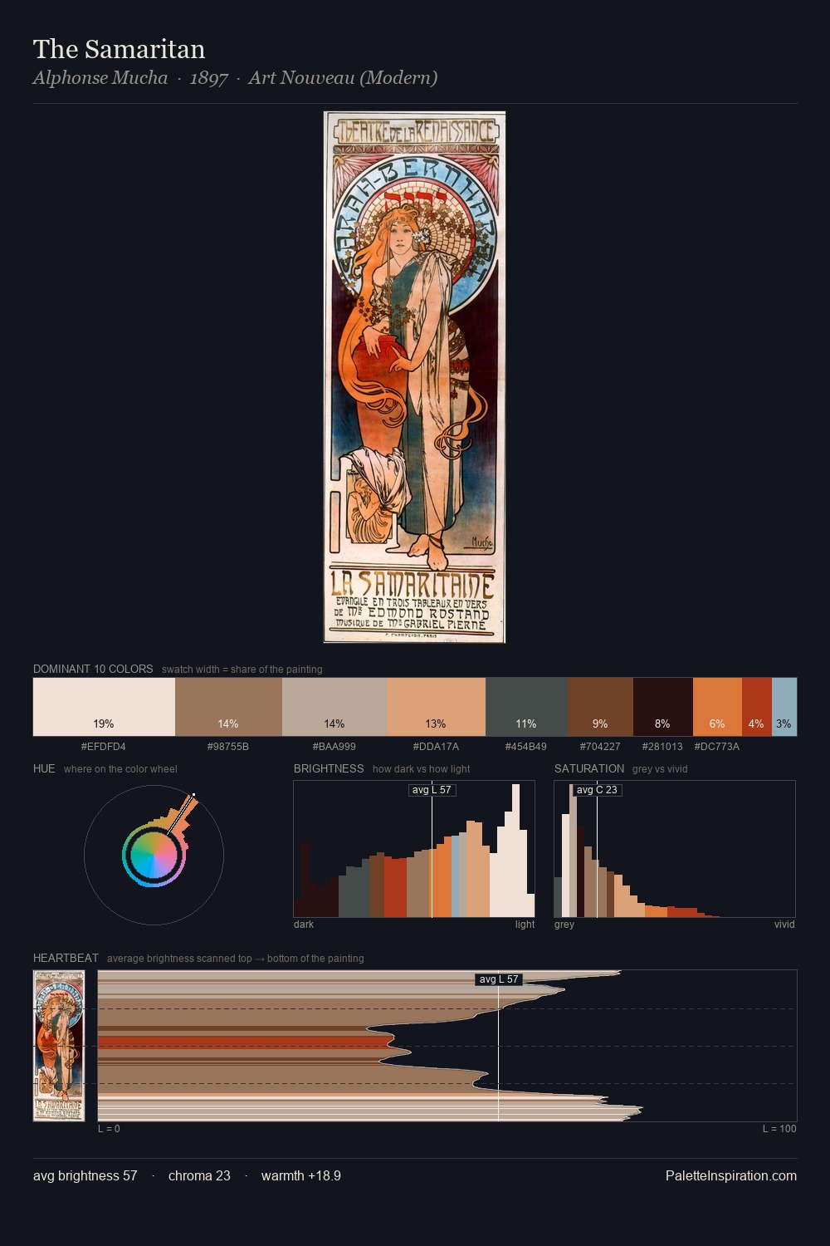Click the hex code #454B49 label
Viewport: 830px width, 1246px height.
point(526,747)
